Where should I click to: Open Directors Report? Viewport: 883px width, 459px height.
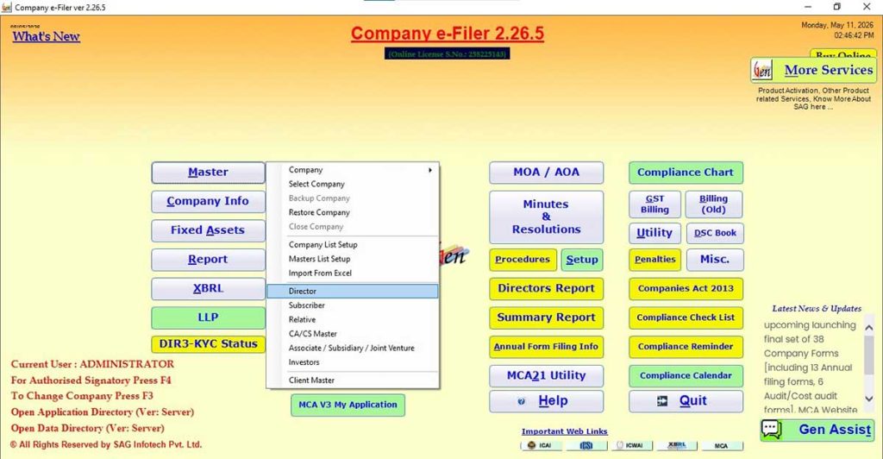coord(546,288)
